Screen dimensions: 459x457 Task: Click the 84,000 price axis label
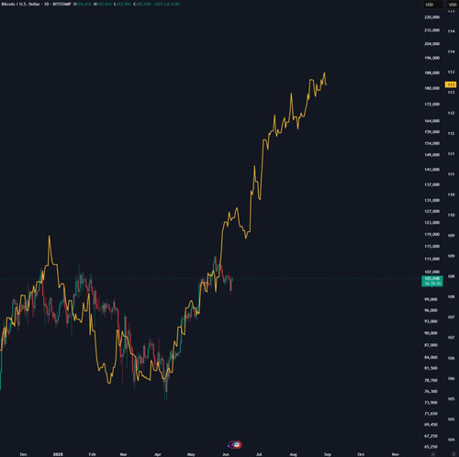click(x=431, y=357)
